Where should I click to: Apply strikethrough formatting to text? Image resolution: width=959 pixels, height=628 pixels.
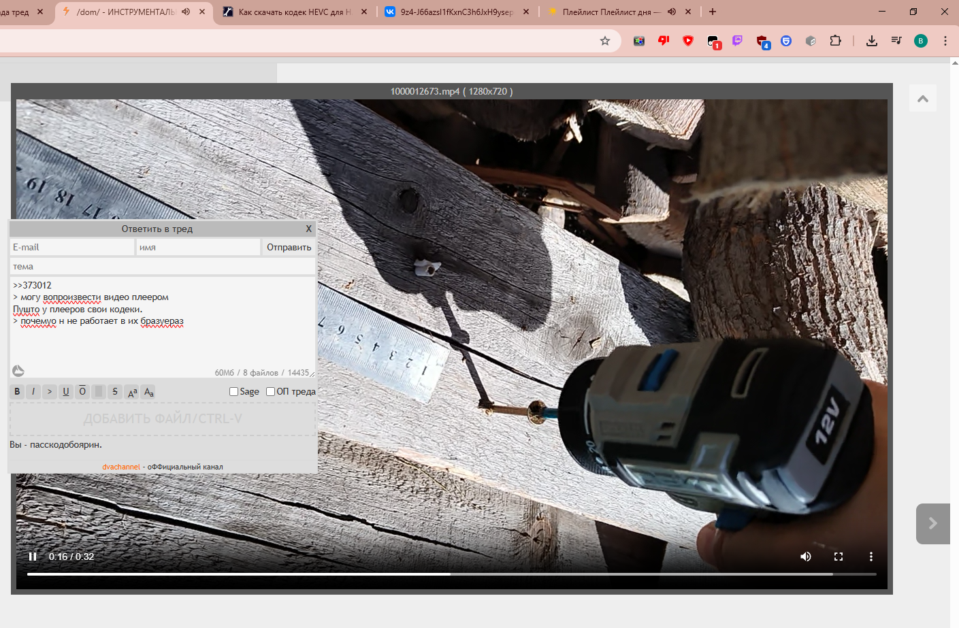tap(115, 391)
